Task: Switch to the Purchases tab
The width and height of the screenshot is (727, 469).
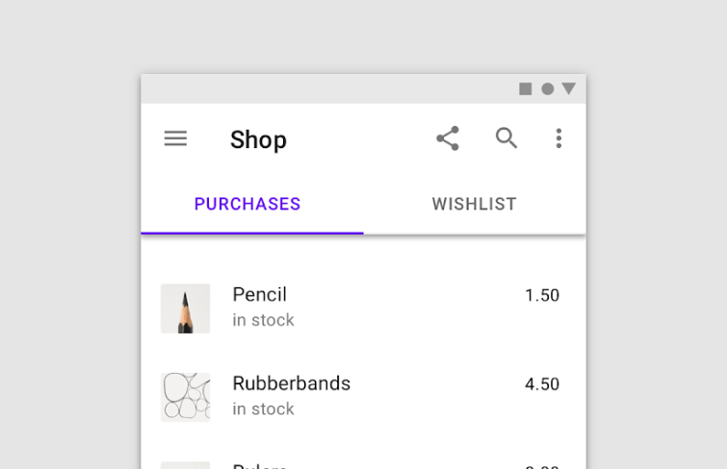Action: tap(247, 204)
